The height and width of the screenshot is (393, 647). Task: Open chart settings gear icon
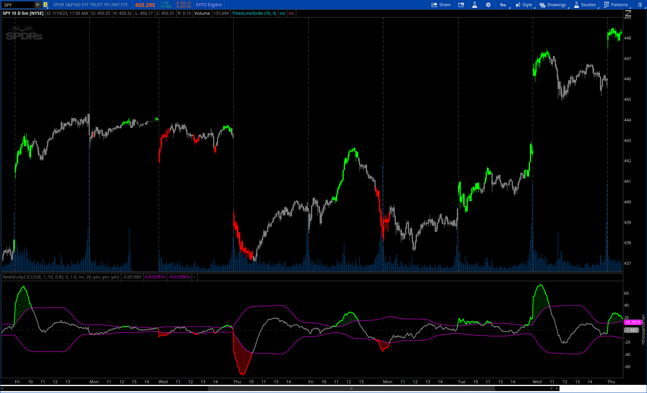click(488, 5)
